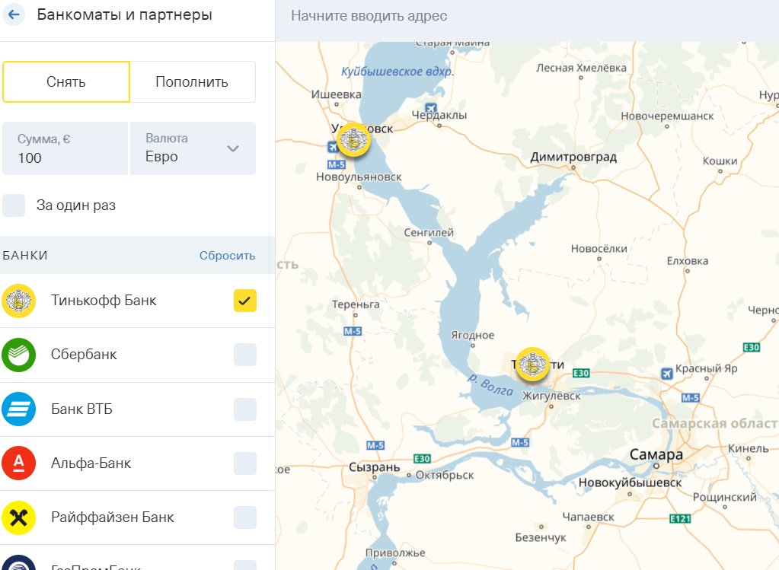Click the Новоульяновск label on map

(x=359, y=177)
